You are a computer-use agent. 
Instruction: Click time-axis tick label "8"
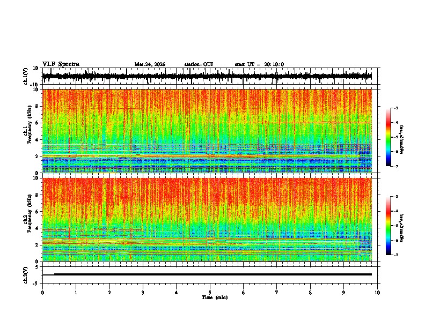(310, 293)
